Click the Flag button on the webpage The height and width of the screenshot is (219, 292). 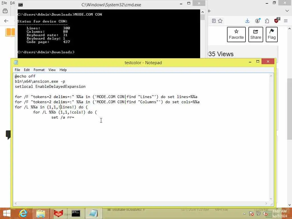(272, 35)
